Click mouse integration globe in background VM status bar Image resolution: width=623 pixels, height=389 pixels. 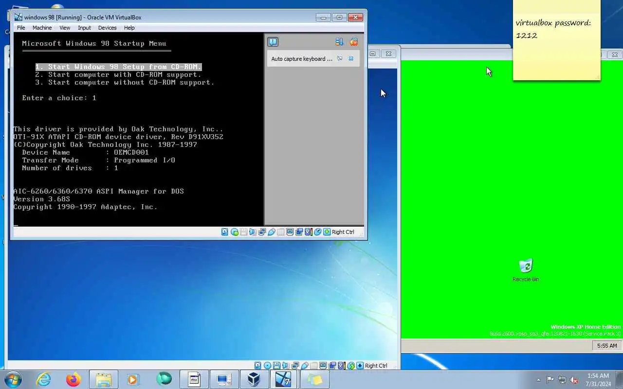[x=351, y=366]
